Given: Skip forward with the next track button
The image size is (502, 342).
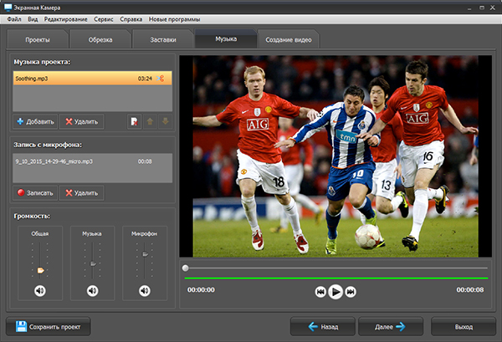Looking at the screenshot, I should pos(351,292).
